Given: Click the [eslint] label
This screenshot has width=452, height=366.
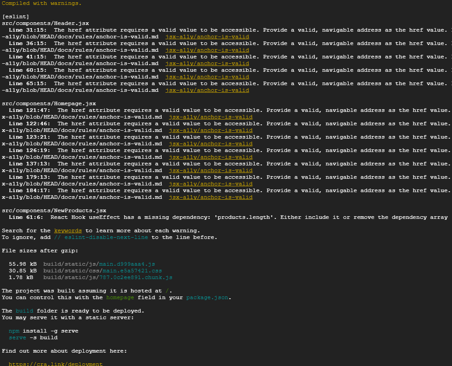Looking at the screenshot, I should (x=16, y=16).
